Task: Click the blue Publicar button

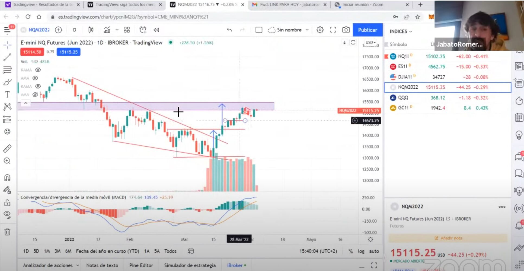Action: click(368, 30)
